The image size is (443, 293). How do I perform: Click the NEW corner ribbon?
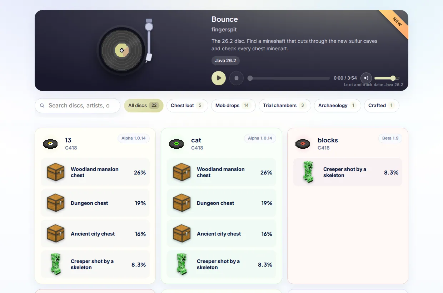(x=397, y=21)
